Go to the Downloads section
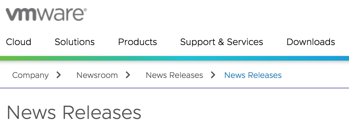 coord(311,42)
